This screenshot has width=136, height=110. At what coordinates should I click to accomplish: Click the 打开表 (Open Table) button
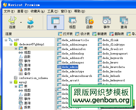[x=65, y=34]
